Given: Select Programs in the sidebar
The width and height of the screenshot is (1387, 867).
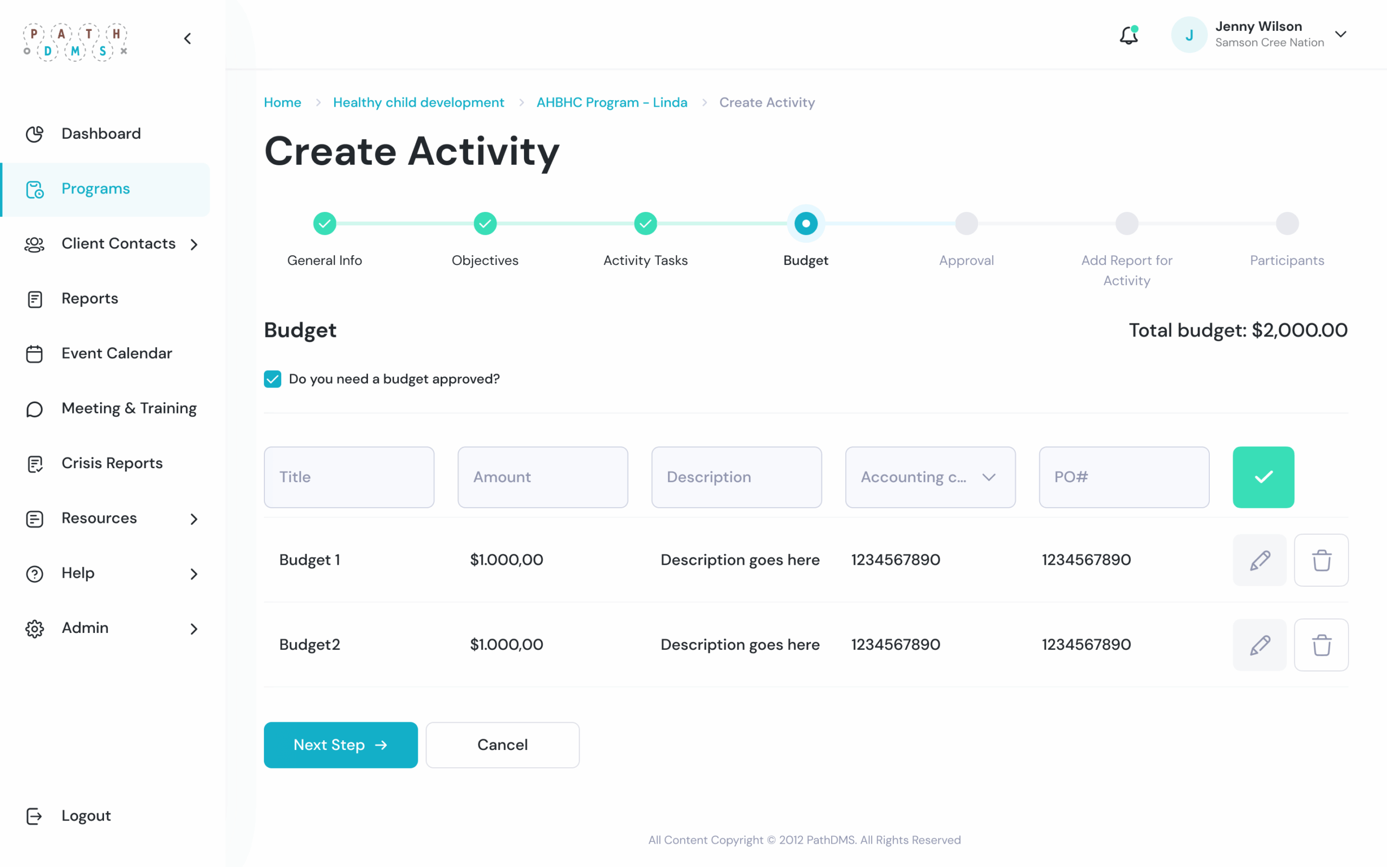Looking at the screenshot, I should point(106,189).
